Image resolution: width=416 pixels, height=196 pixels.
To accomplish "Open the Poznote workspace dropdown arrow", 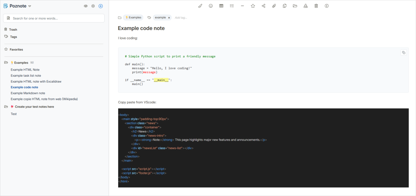I will pyautogui.click(x=30, y=6).
